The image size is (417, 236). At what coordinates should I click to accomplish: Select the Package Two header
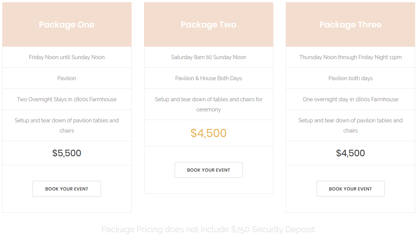[208, 24]
